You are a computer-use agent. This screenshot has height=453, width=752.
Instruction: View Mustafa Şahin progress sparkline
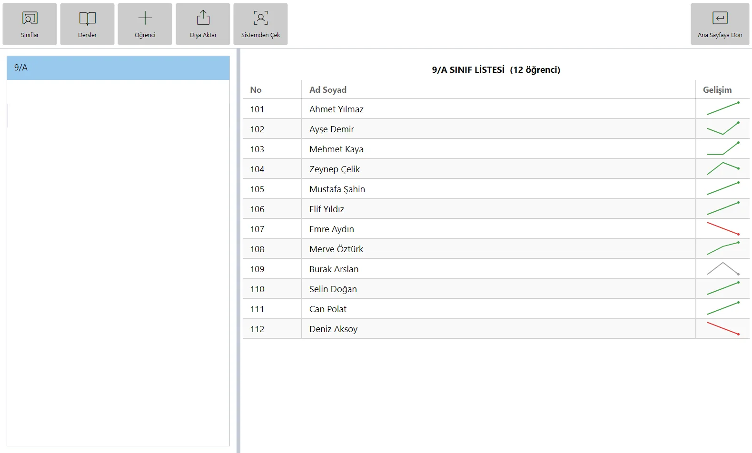click(x=723, y=189)
